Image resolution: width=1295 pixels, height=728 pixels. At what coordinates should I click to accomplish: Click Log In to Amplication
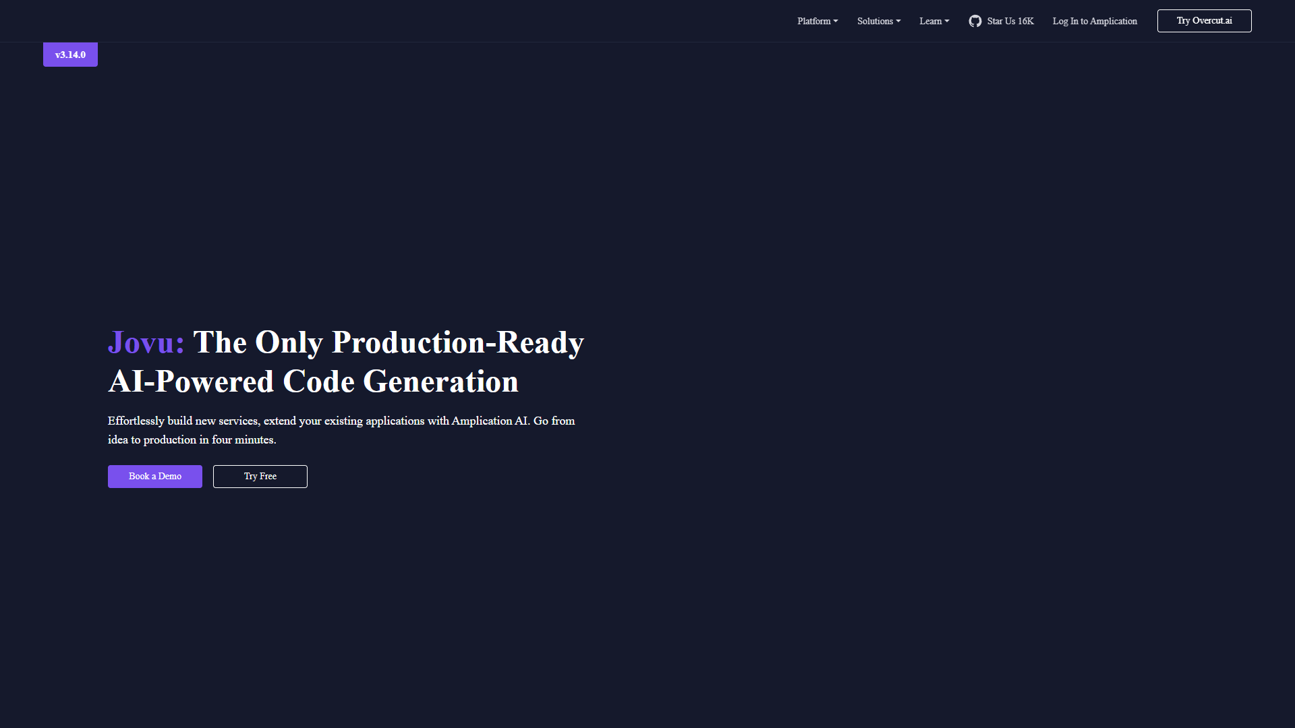pos(1095,21)
